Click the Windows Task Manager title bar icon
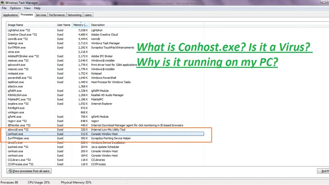 2,2
